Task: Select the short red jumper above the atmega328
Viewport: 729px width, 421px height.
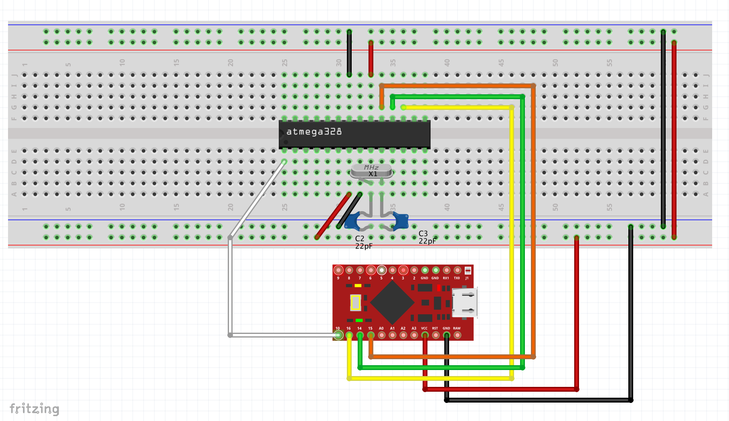Action: [x=371, y=58]
